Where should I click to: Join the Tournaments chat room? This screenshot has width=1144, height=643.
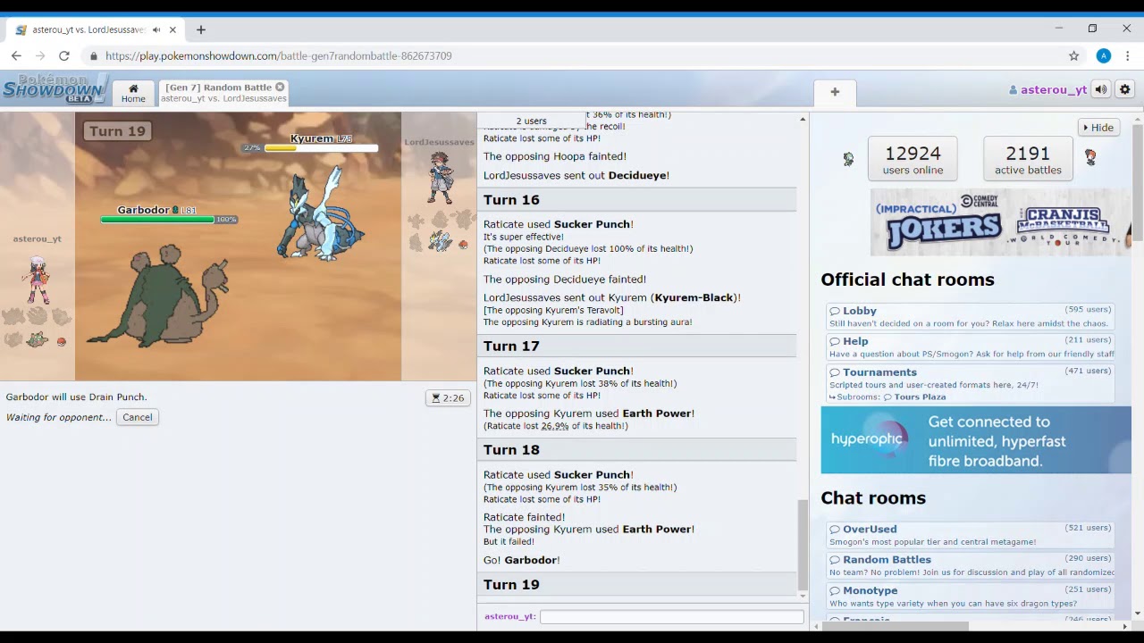point(970,378)
